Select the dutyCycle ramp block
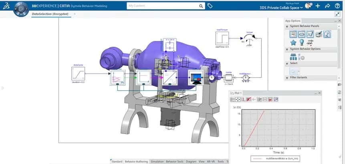The height and width of the screenshot is (164, 345). point(78,74)
